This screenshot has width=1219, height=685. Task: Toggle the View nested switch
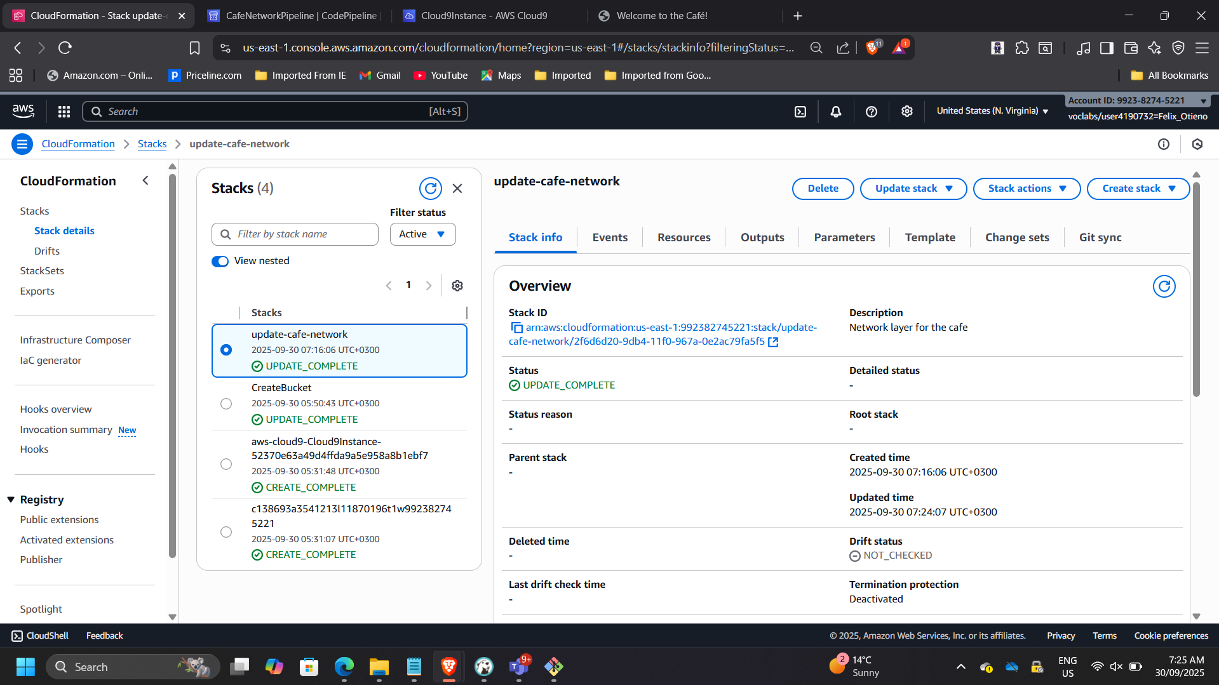[x=220, y=262]
